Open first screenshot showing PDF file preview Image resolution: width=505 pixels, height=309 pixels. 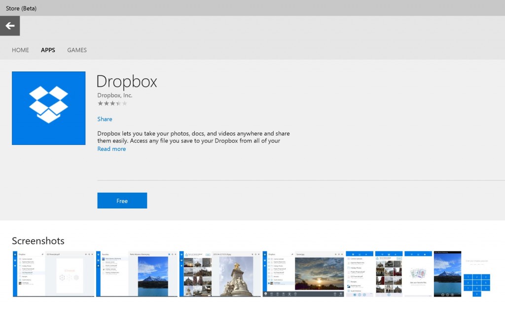pos(53,274)
